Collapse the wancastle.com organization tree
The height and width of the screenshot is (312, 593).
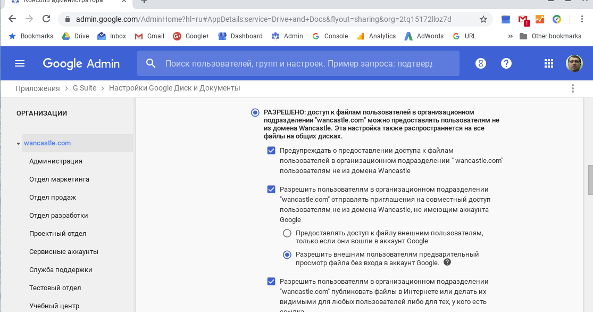[18, 144]
